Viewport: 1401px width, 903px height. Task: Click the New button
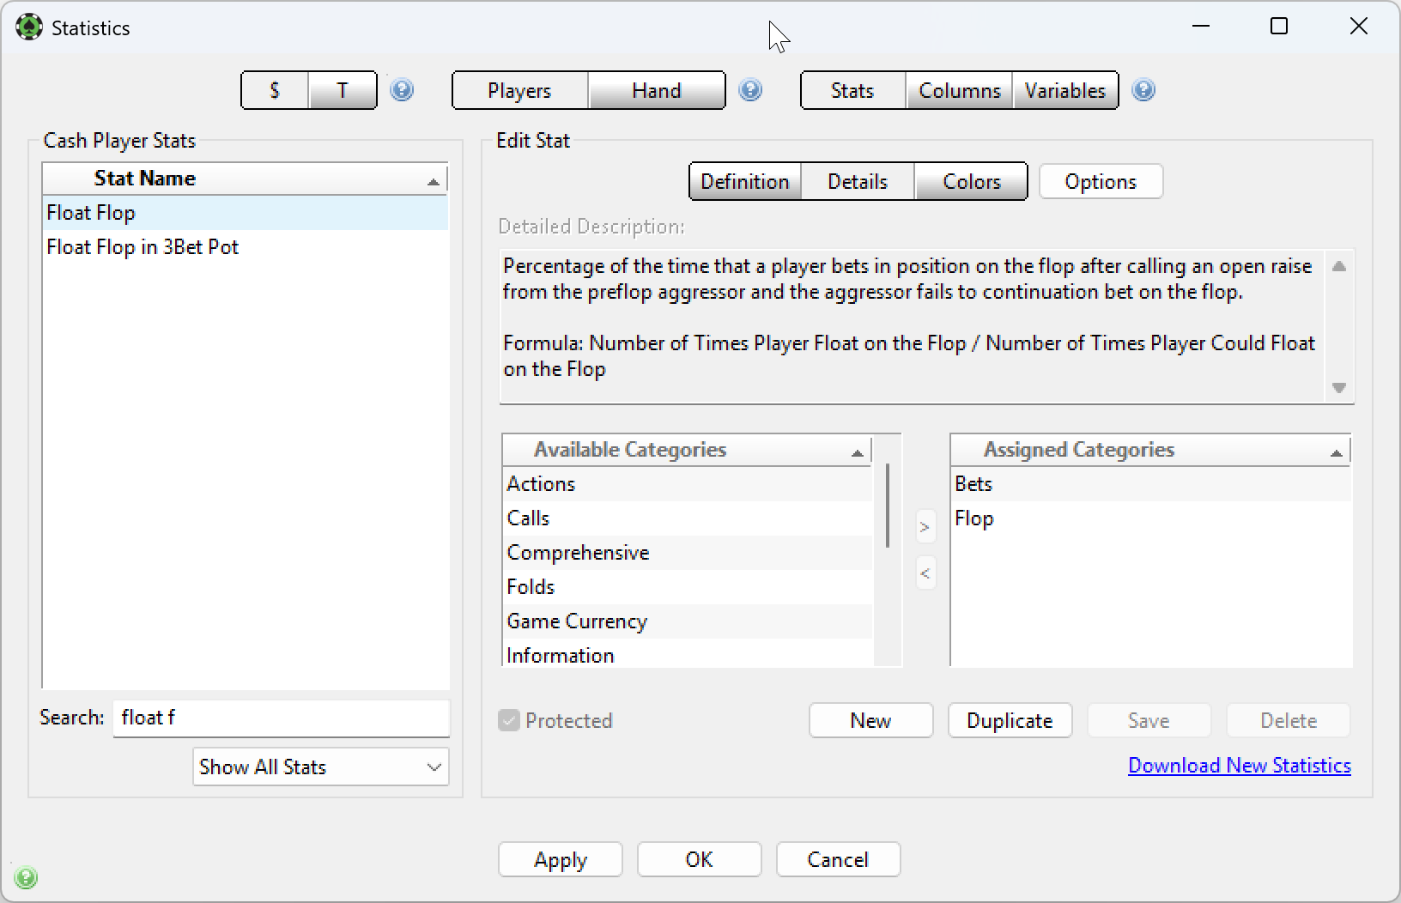(x=870, y=720)
